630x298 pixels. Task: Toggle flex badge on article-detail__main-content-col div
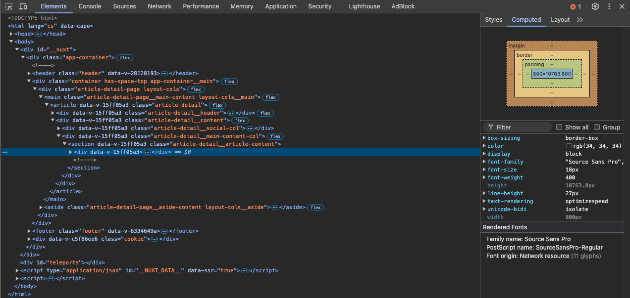click(x=275, y=136)
